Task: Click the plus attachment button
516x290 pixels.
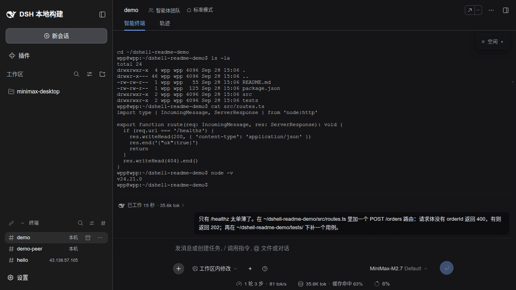Action: tap(179, 269)
